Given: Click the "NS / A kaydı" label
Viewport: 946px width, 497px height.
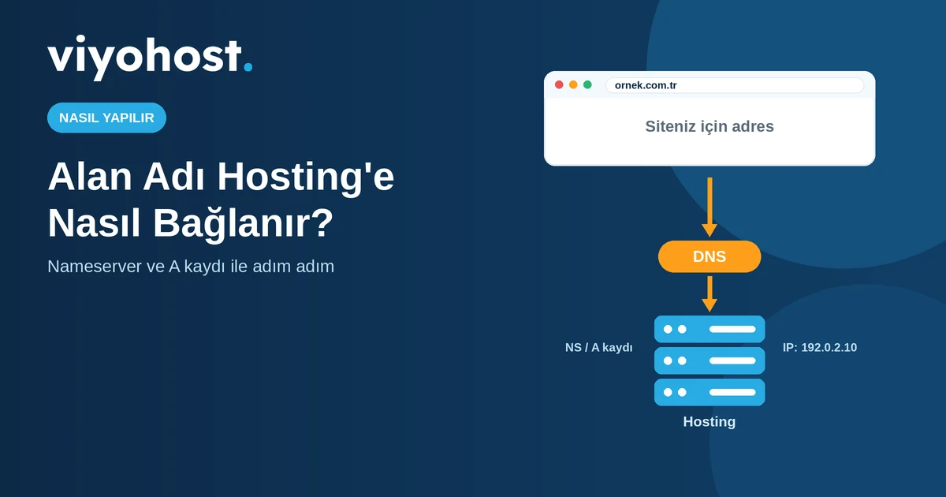Looking at the screenshot, I should [x=599, y=348].
